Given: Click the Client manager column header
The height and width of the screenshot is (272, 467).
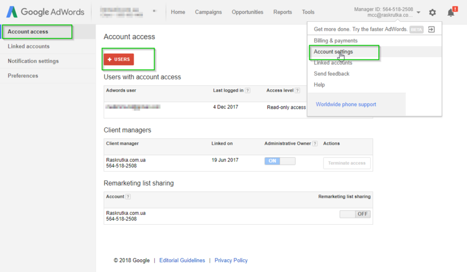Looking at the screenshot, I should pyautogui.click(x=122, y=144).
